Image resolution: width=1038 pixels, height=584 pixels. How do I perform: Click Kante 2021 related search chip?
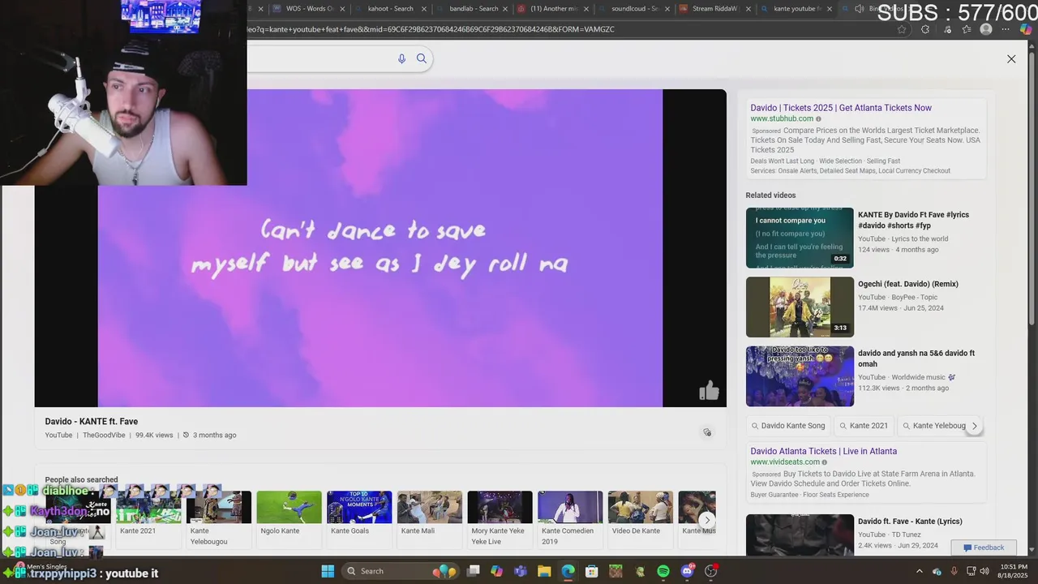click(x=864, y=426)
